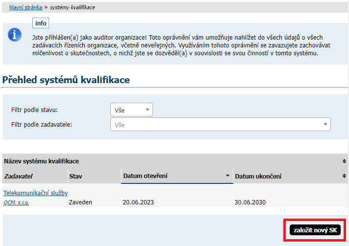Click the 30.06.2030 end date cell
Image resolution: width=349 pixels, height=246 pixels.
coord(250,202)
